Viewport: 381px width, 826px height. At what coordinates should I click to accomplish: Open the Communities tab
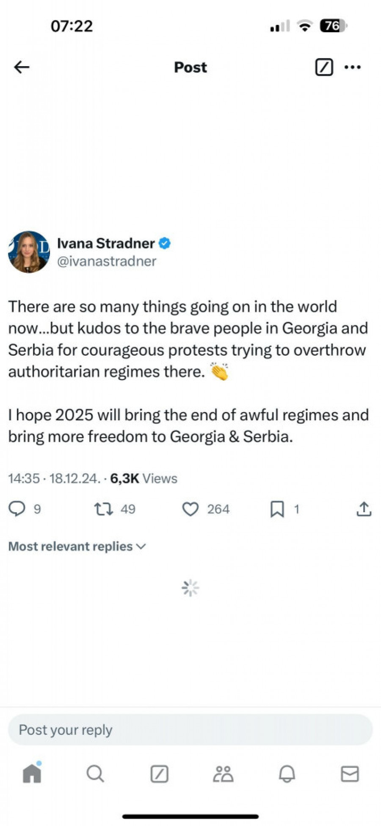click(x=223, y=774)
